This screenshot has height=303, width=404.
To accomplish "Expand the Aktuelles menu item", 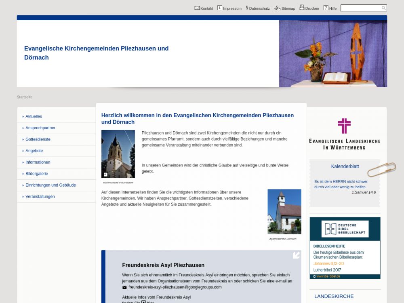I will [34, 116].
